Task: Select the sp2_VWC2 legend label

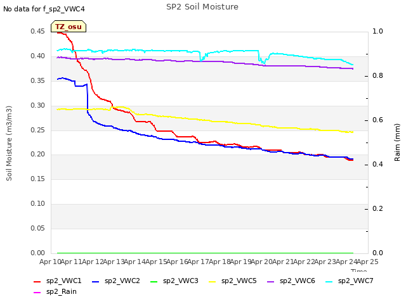Action: pyautogui.click(x=122, y=281)
